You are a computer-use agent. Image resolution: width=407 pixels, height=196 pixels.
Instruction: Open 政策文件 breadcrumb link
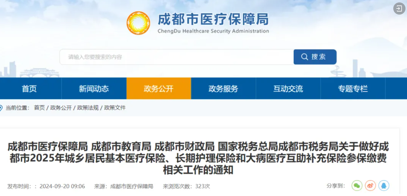point(115,108)
